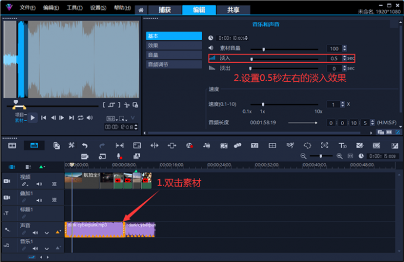Click the 淡入 seconds value field
Image resolution: width=404 pixels, height=262 pixels.
[x=334, y=58]
